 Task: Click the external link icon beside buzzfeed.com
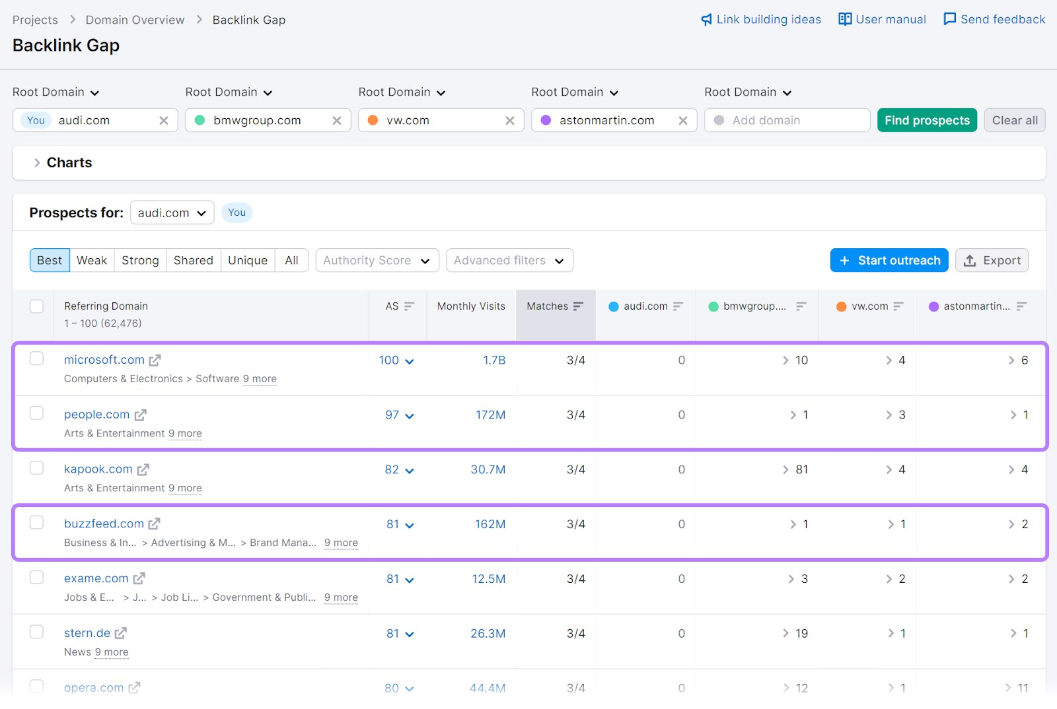154,523
